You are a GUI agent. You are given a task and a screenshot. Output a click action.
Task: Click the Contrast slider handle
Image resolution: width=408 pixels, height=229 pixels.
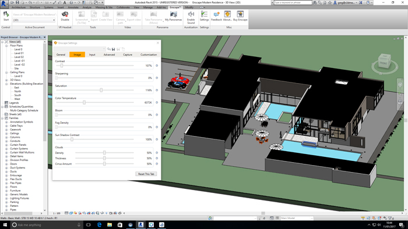(x=62, y=66)
